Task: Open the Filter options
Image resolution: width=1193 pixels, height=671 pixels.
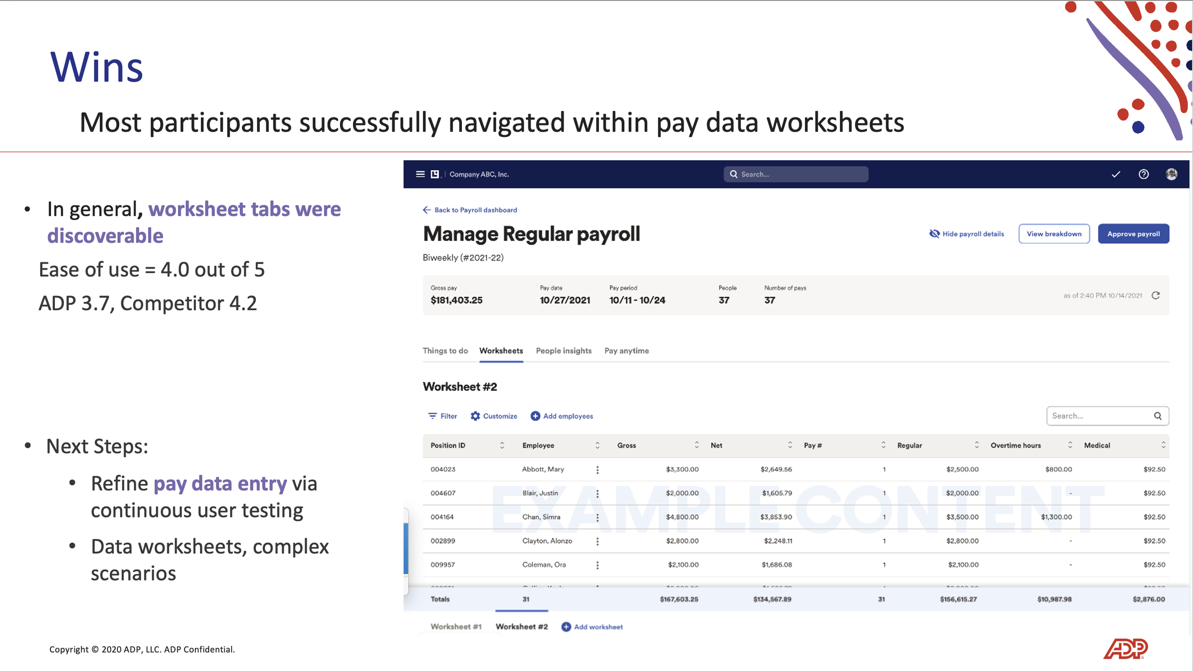Action: tap(443, 416)
